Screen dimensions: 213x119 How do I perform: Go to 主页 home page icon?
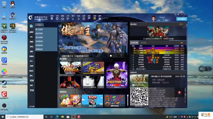pyautogui.click(x=68, y=19)
